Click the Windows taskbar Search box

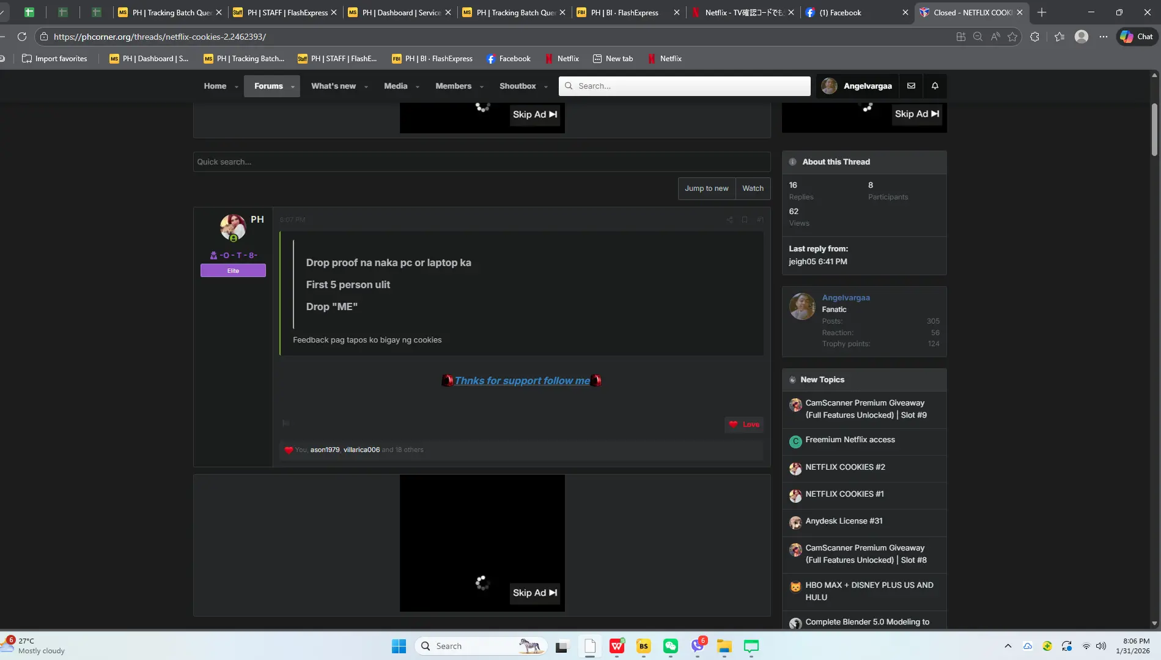(480, 646)
